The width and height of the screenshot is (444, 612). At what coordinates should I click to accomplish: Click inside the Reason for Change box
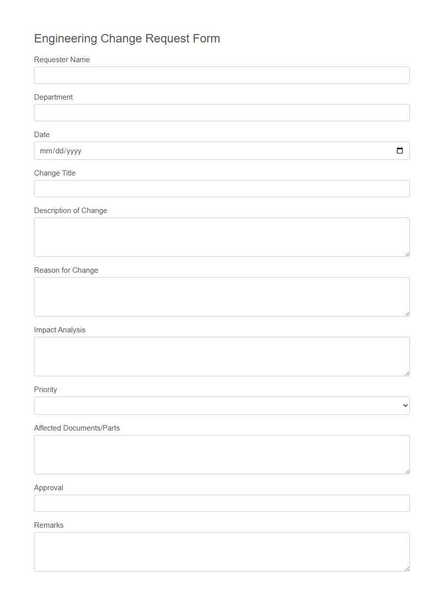[x=222, y=296]
